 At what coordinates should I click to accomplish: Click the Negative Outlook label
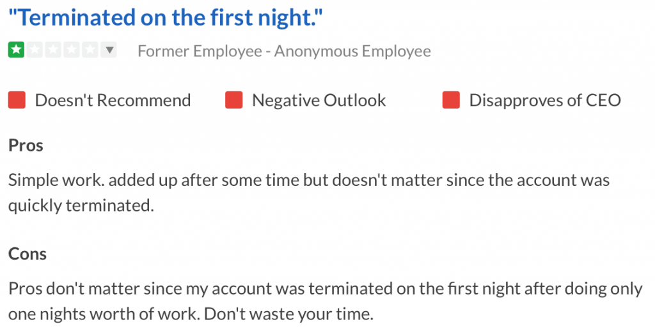[x=319, y=100]
